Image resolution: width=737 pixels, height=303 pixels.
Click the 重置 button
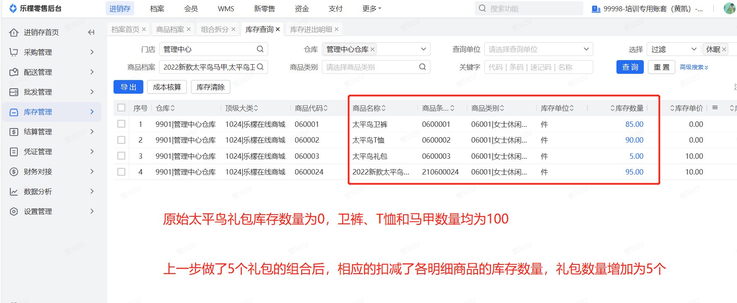(x=661, y=67)
